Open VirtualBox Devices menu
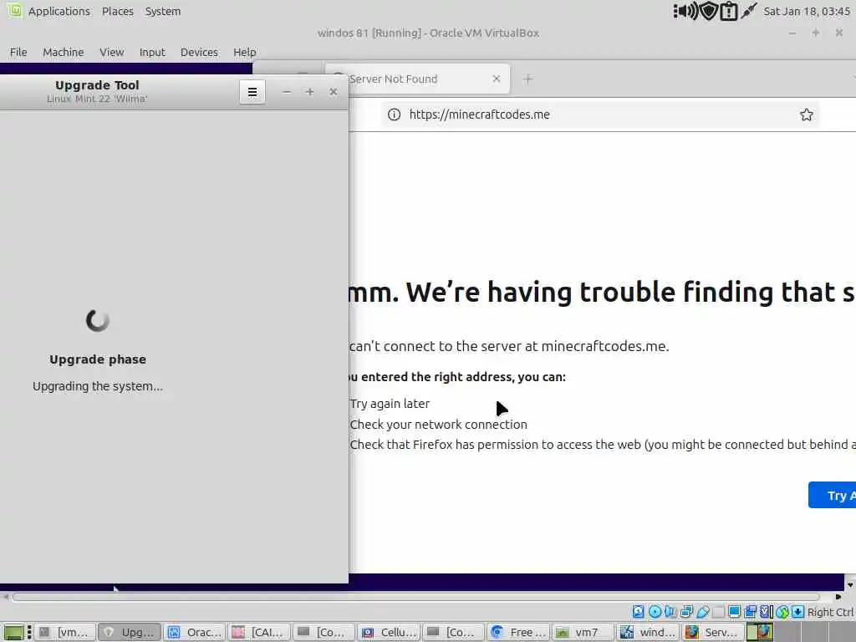This screenshot has width=856, height=642. pyautogui.click(x=199, y=52)
